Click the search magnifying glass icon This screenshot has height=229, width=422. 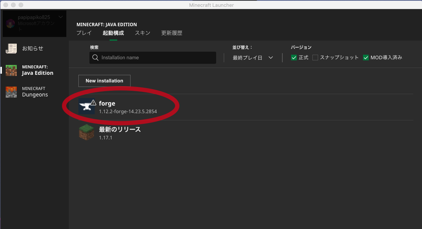(x=95, y=58)
